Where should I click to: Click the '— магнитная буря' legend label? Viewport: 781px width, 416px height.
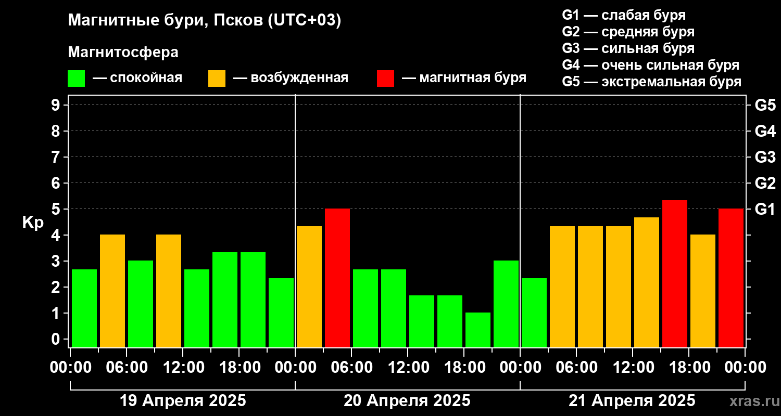[464, 79]
